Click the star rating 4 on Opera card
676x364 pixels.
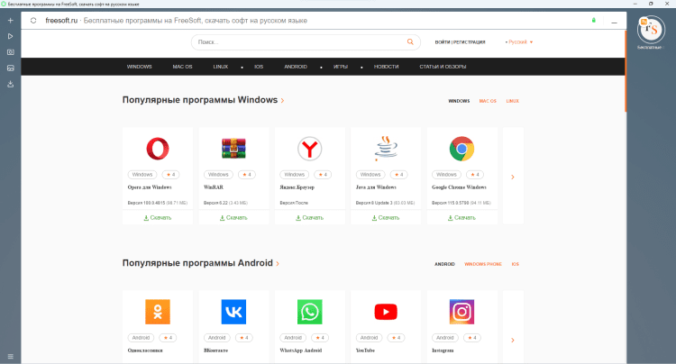coord(170,175)
